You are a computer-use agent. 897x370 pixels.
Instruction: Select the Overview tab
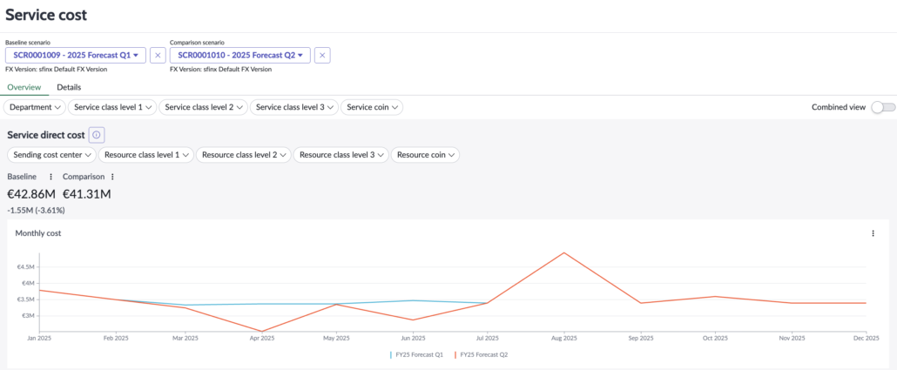24,87
